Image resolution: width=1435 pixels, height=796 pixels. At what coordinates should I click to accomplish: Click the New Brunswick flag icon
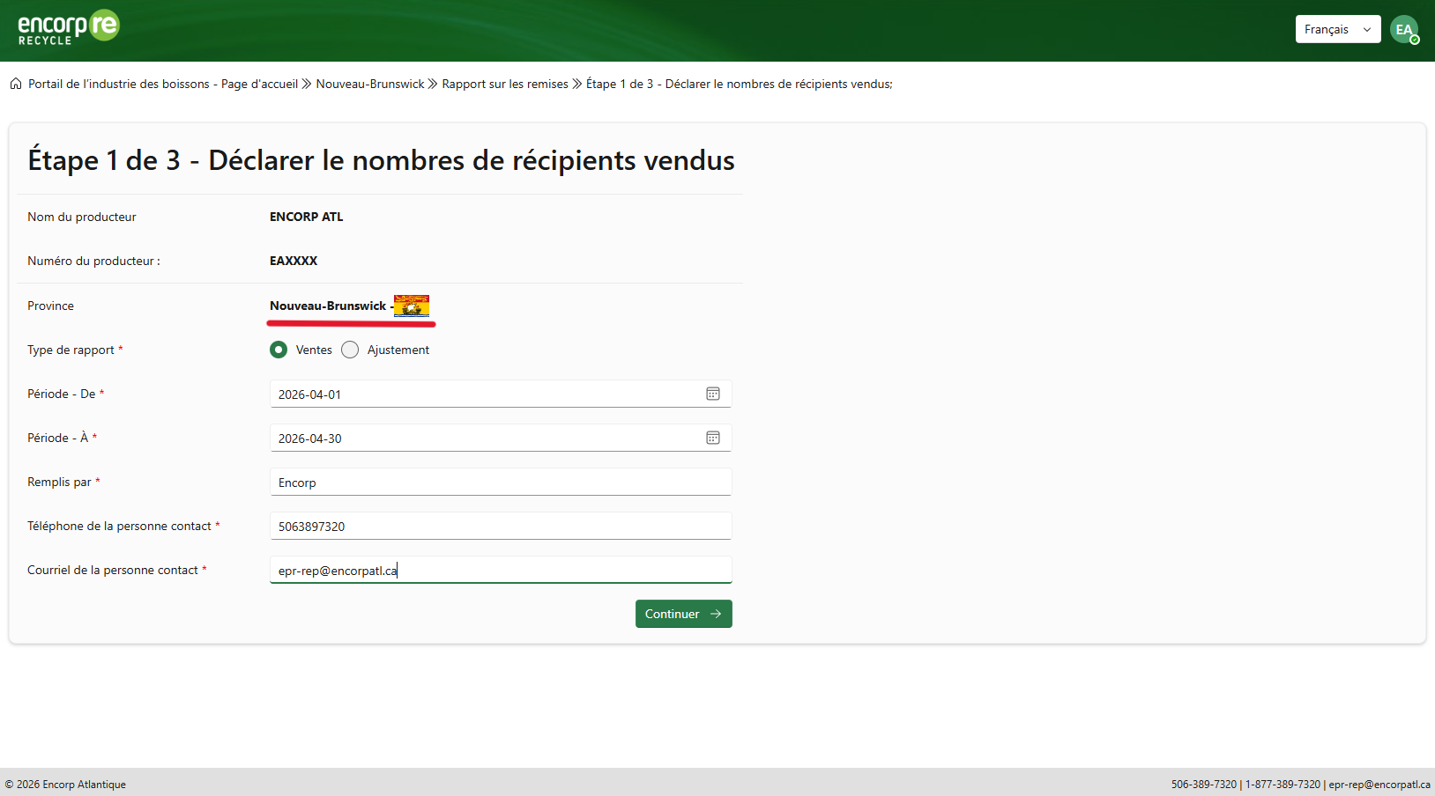[x=412, y=306]
